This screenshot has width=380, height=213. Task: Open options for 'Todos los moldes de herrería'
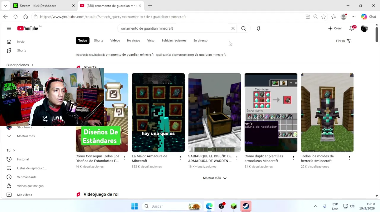[x=349, y=158]
